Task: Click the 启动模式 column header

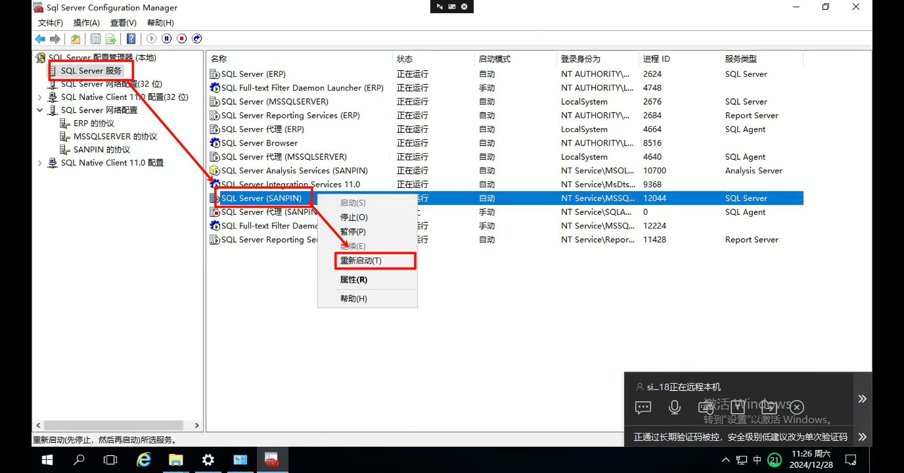Action: pyautogui.click(x=516, y=59)
